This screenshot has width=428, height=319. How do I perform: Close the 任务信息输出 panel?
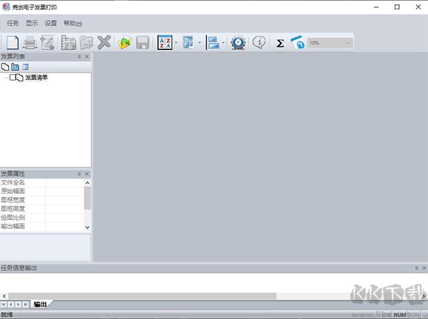pyautogui.click(x=424, y=268)
